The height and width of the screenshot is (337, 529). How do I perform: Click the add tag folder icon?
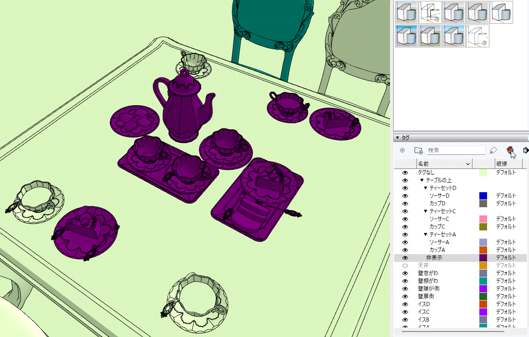click(418, 150)
